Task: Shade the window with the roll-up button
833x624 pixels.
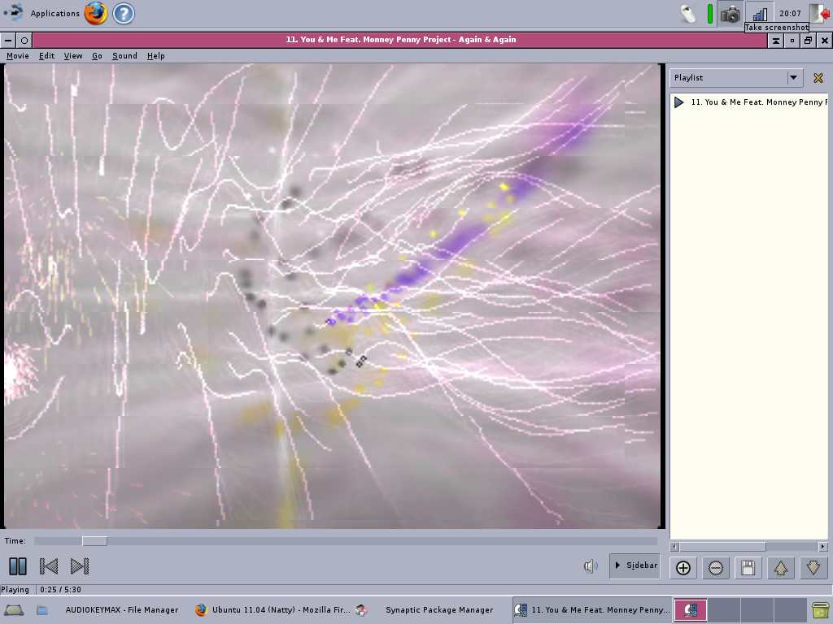Action: pyautogui.click(x=775, y=41)
